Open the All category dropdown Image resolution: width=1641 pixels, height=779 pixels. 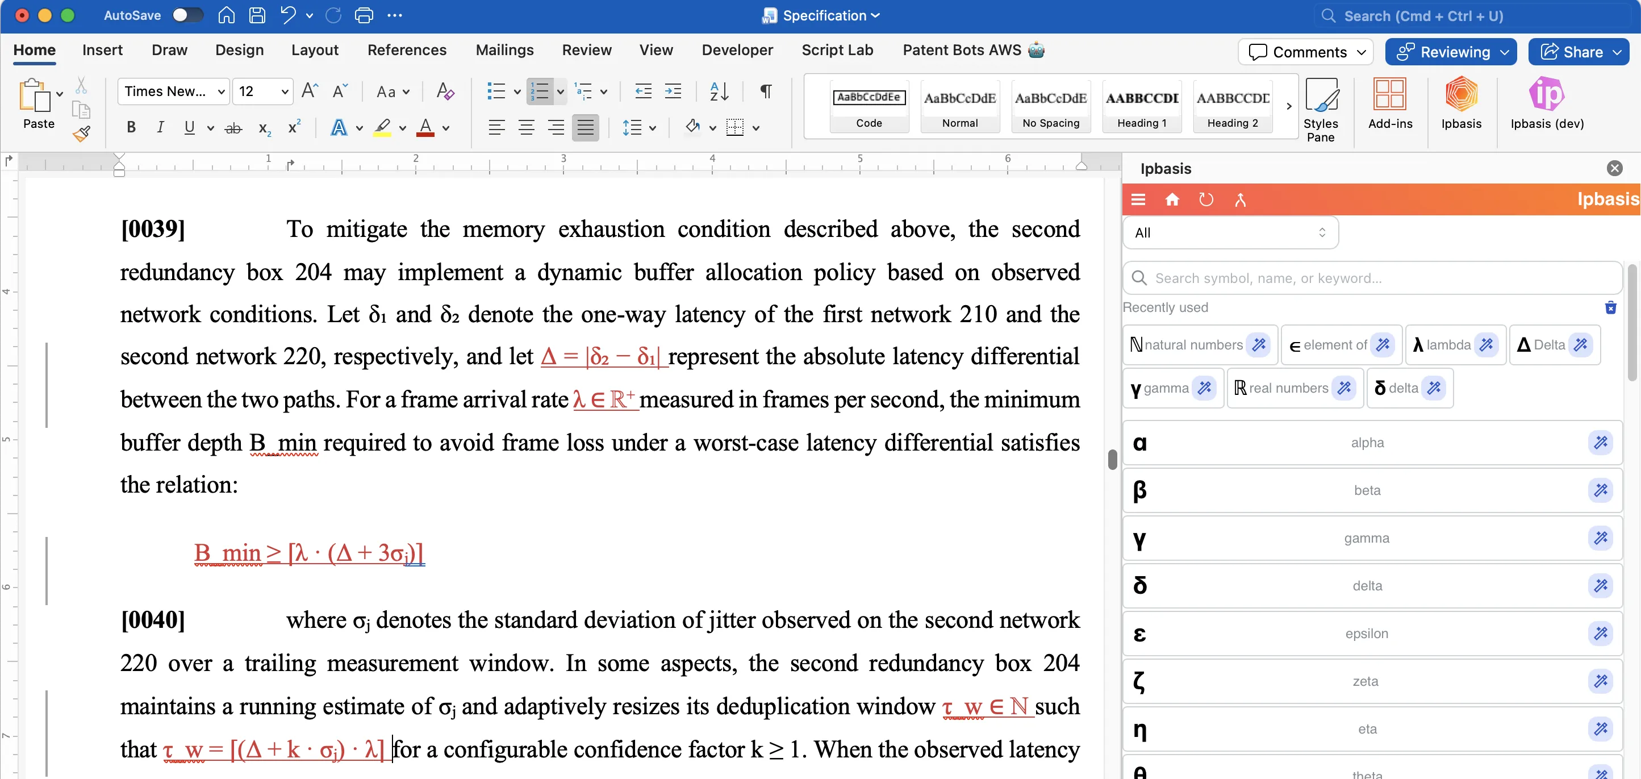point(1231,233)
